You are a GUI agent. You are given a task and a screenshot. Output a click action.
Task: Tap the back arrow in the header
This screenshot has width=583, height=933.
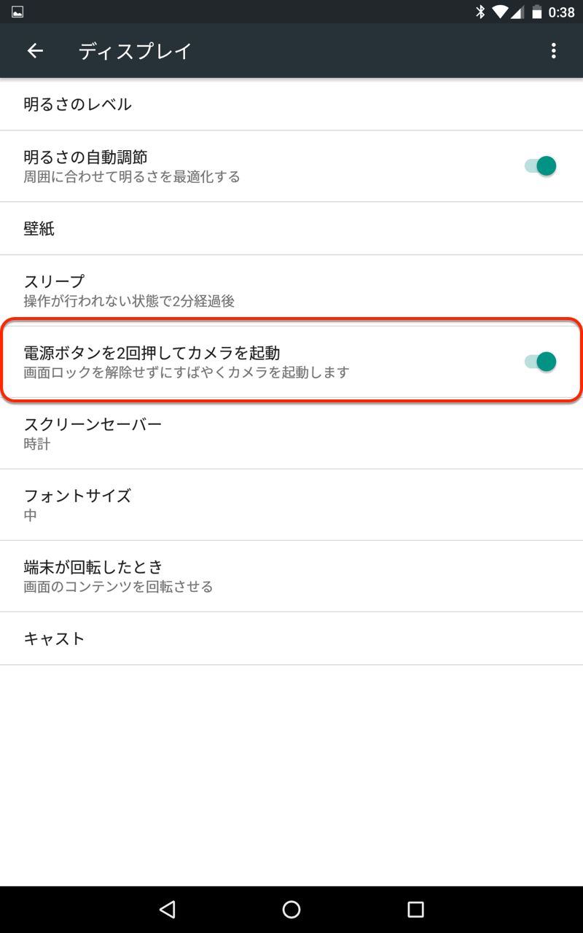click(35, 50)
